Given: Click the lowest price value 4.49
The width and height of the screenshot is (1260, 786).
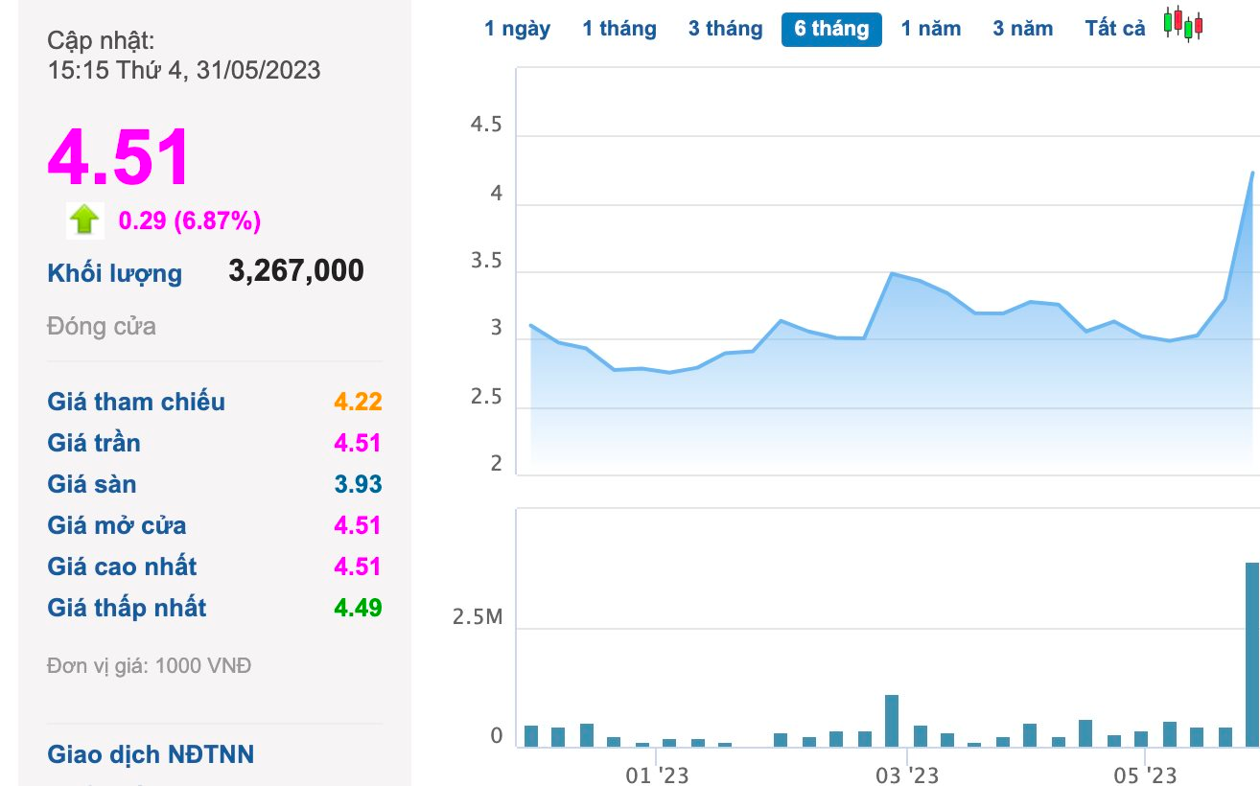Looking at the screenshot, I should pyautogui.click(x=358, y=608).
